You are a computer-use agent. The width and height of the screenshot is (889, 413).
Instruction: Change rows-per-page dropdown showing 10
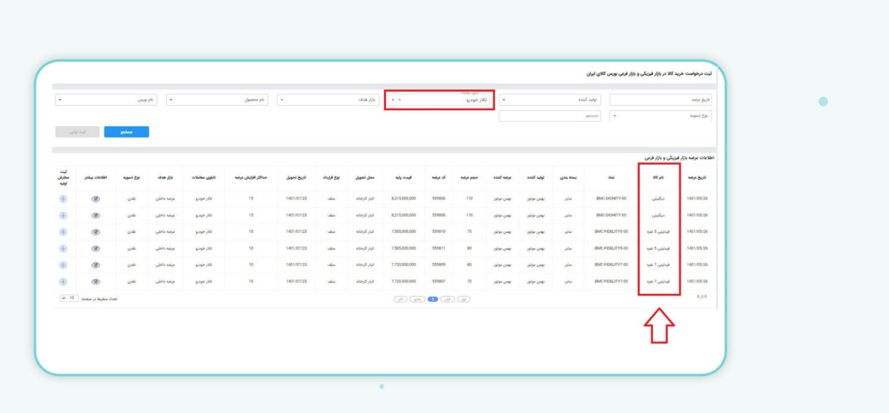point(68,298)
